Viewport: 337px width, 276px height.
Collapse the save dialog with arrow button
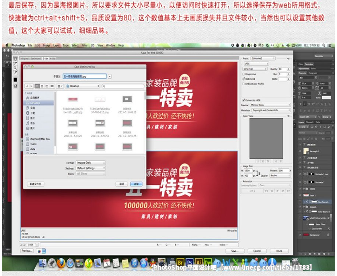click(x=109, y=76)
